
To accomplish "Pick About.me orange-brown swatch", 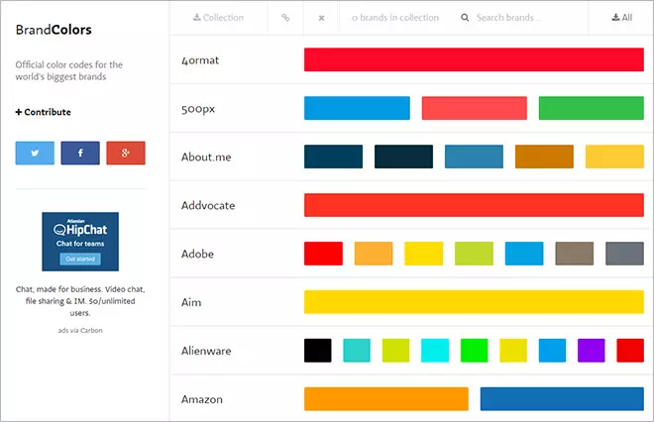I will (544, 157).
